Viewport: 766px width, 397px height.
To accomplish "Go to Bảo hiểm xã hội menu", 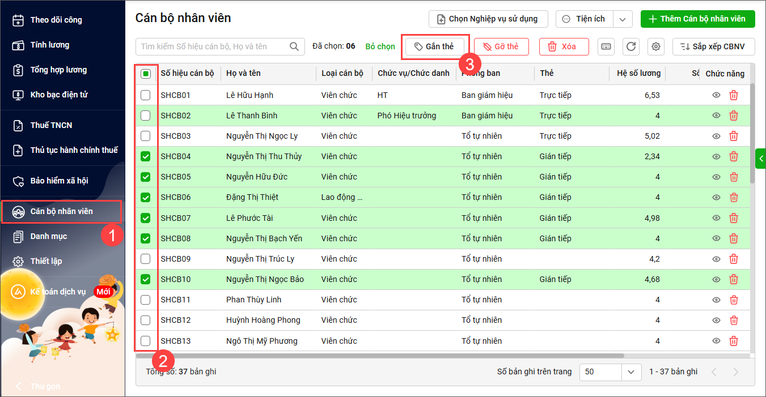I will click(59, 181).
